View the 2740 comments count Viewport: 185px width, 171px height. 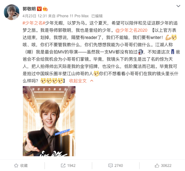(119, 165)
